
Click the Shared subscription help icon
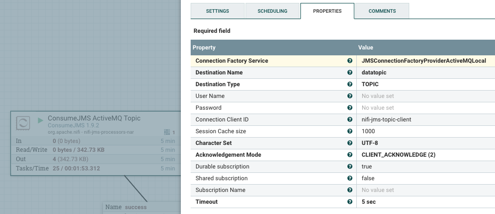(x=350, y=178)
